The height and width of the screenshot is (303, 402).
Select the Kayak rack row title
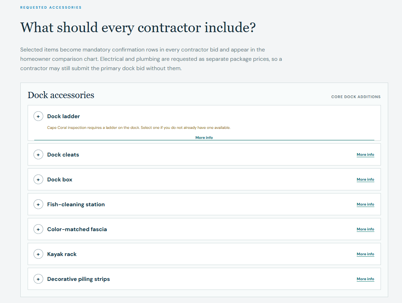(62, 254)
